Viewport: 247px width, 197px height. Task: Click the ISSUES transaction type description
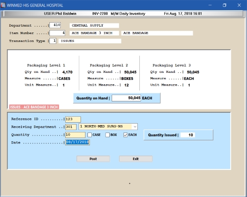(90, 41)
